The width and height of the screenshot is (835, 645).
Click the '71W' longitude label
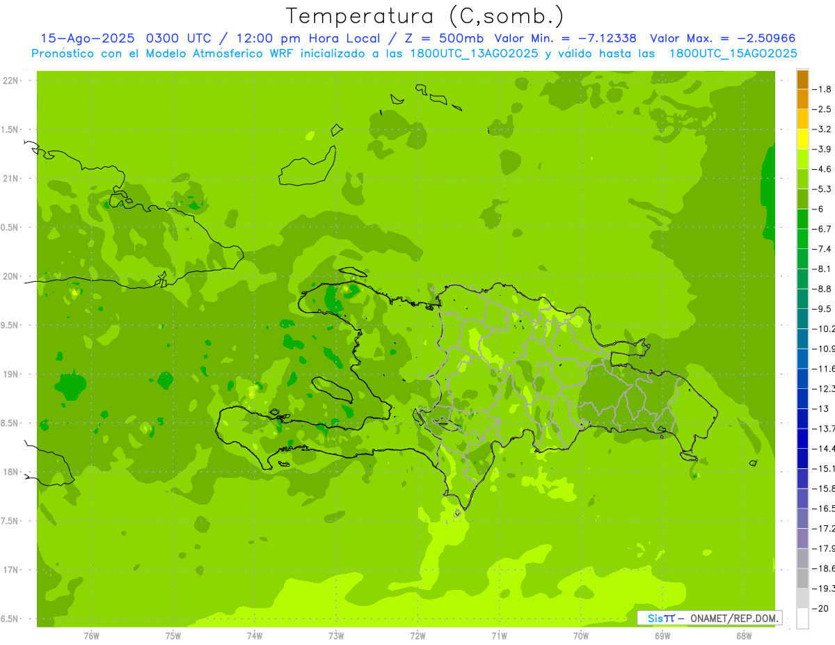499,636
